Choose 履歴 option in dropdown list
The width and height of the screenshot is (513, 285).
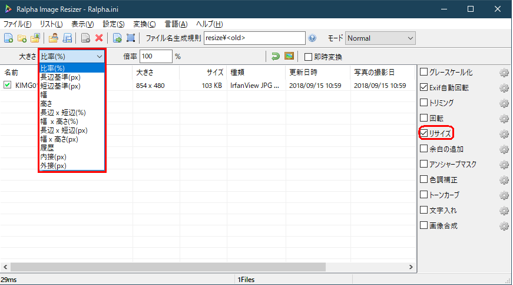coord(72,148)
